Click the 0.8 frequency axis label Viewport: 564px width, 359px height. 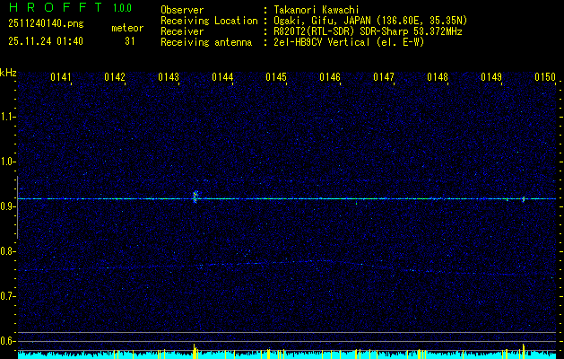7,251
